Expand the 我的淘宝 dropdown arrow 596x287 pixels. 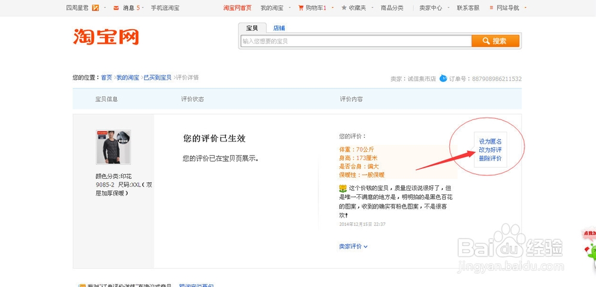(x=290, y=8)
